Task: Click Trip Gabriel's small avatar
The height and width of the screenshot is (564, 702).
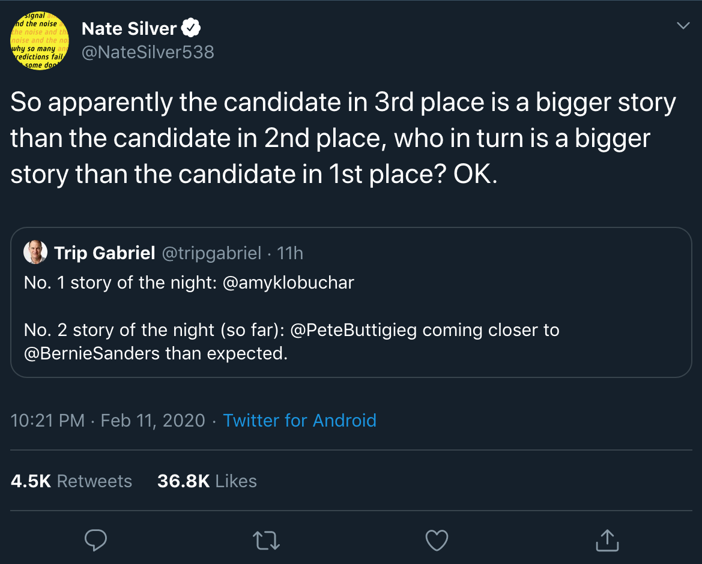Action: click(x=35, y=253)
